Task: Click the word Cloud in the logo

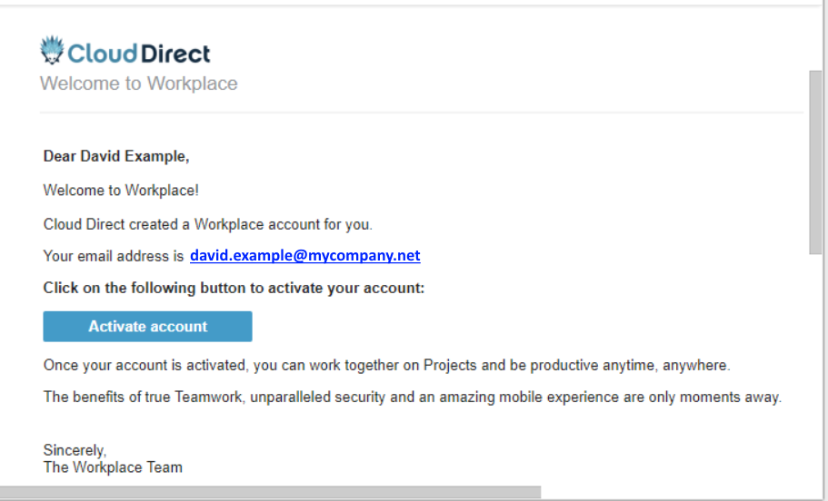Action: click(x=103, y=54)
